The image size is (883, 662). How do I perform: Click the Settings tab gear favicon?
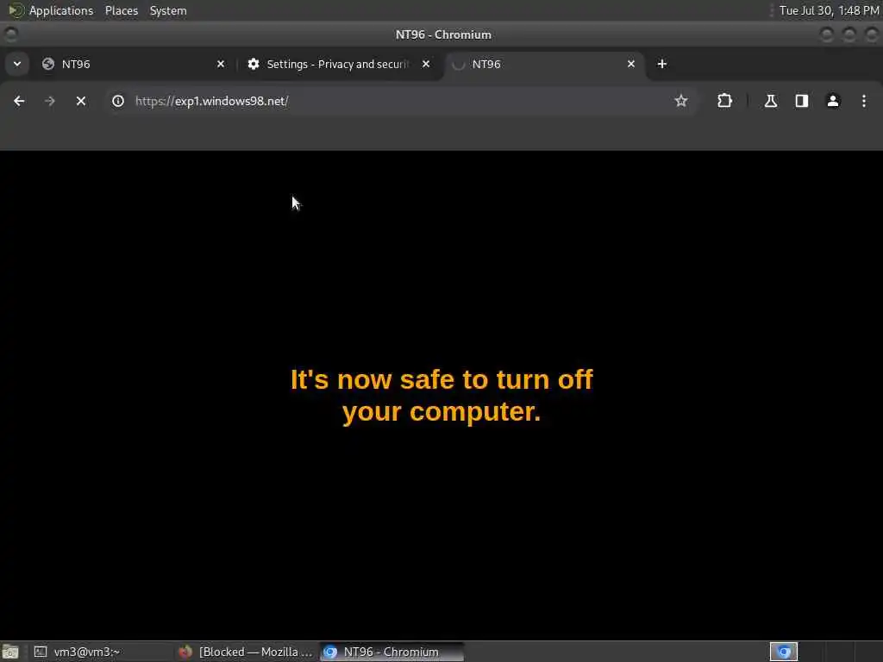[x=254, y=64]
